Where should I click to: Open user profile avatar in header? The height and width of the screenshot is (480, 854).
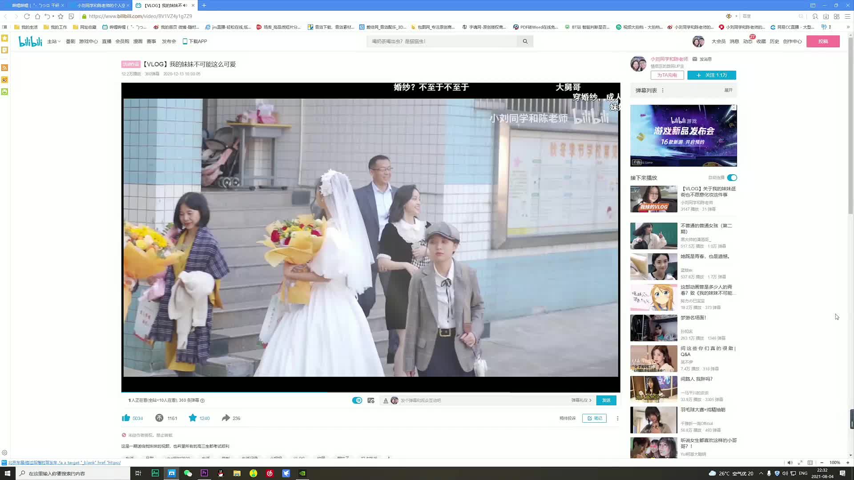pyautogui.click(x=698, y=41)
